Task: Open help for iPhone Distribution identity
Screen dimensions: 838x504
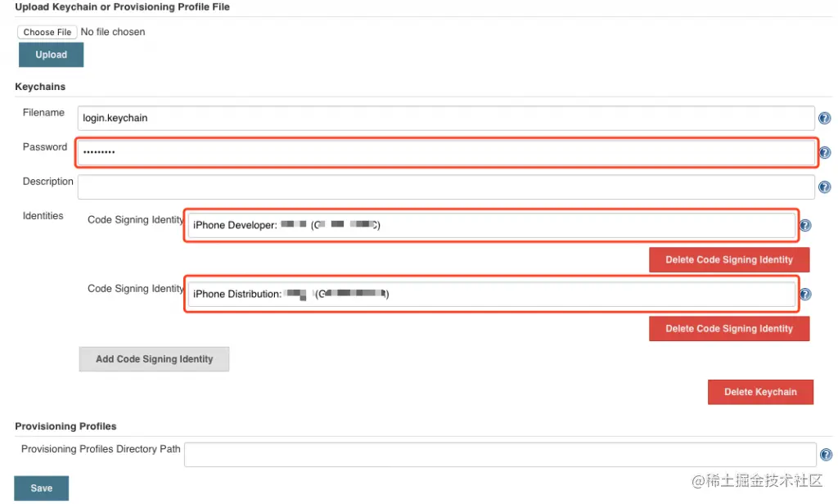Action: 805,295
